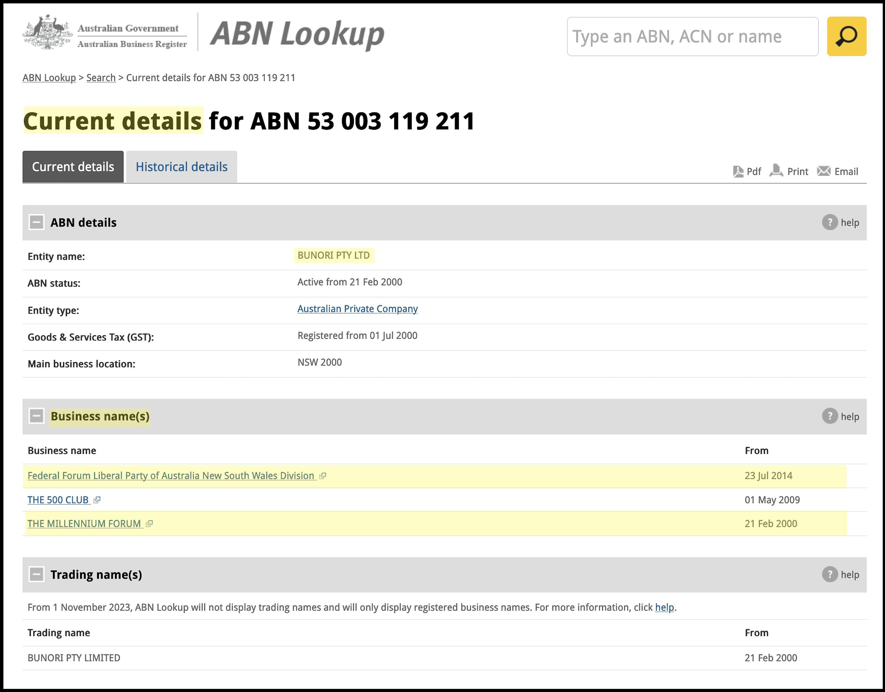
Task: Click the 01 May 2009 date cell
Action: (x=772, y=499)
